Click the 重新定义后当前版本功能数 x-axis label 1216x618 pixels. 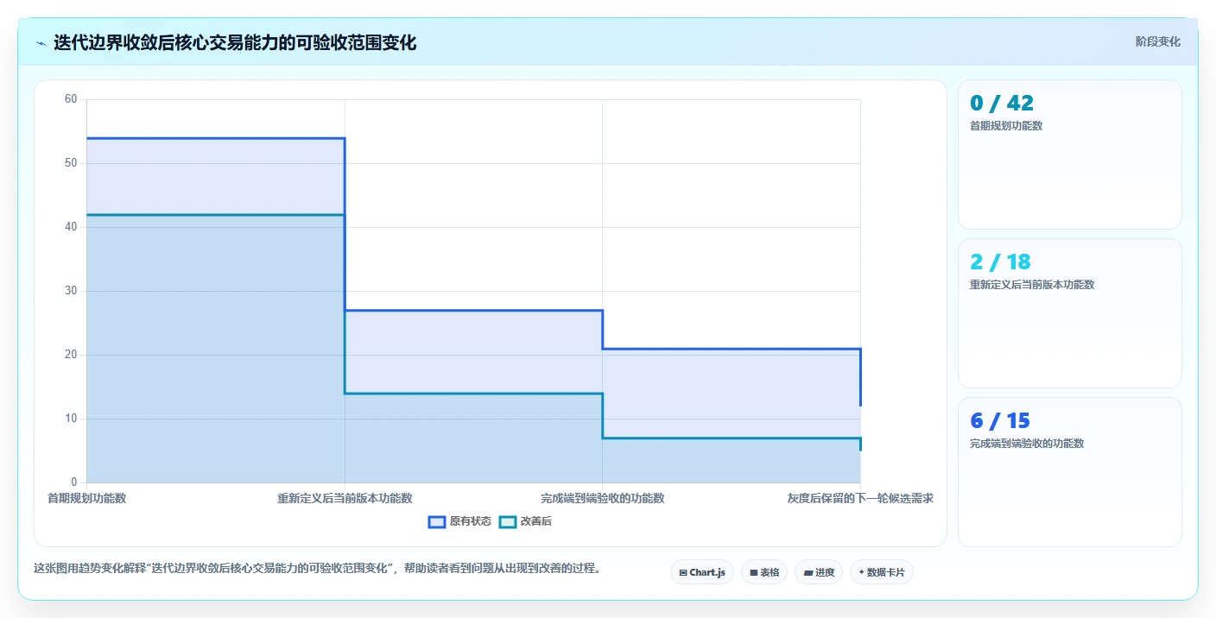point(345,498)
